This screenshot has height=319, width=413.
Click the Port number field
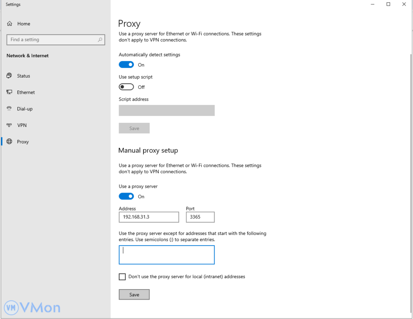click(200, 217)
